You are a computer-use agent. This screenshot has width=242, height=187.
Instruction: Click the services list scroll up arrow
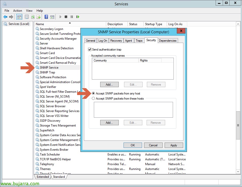pos(238,24)
